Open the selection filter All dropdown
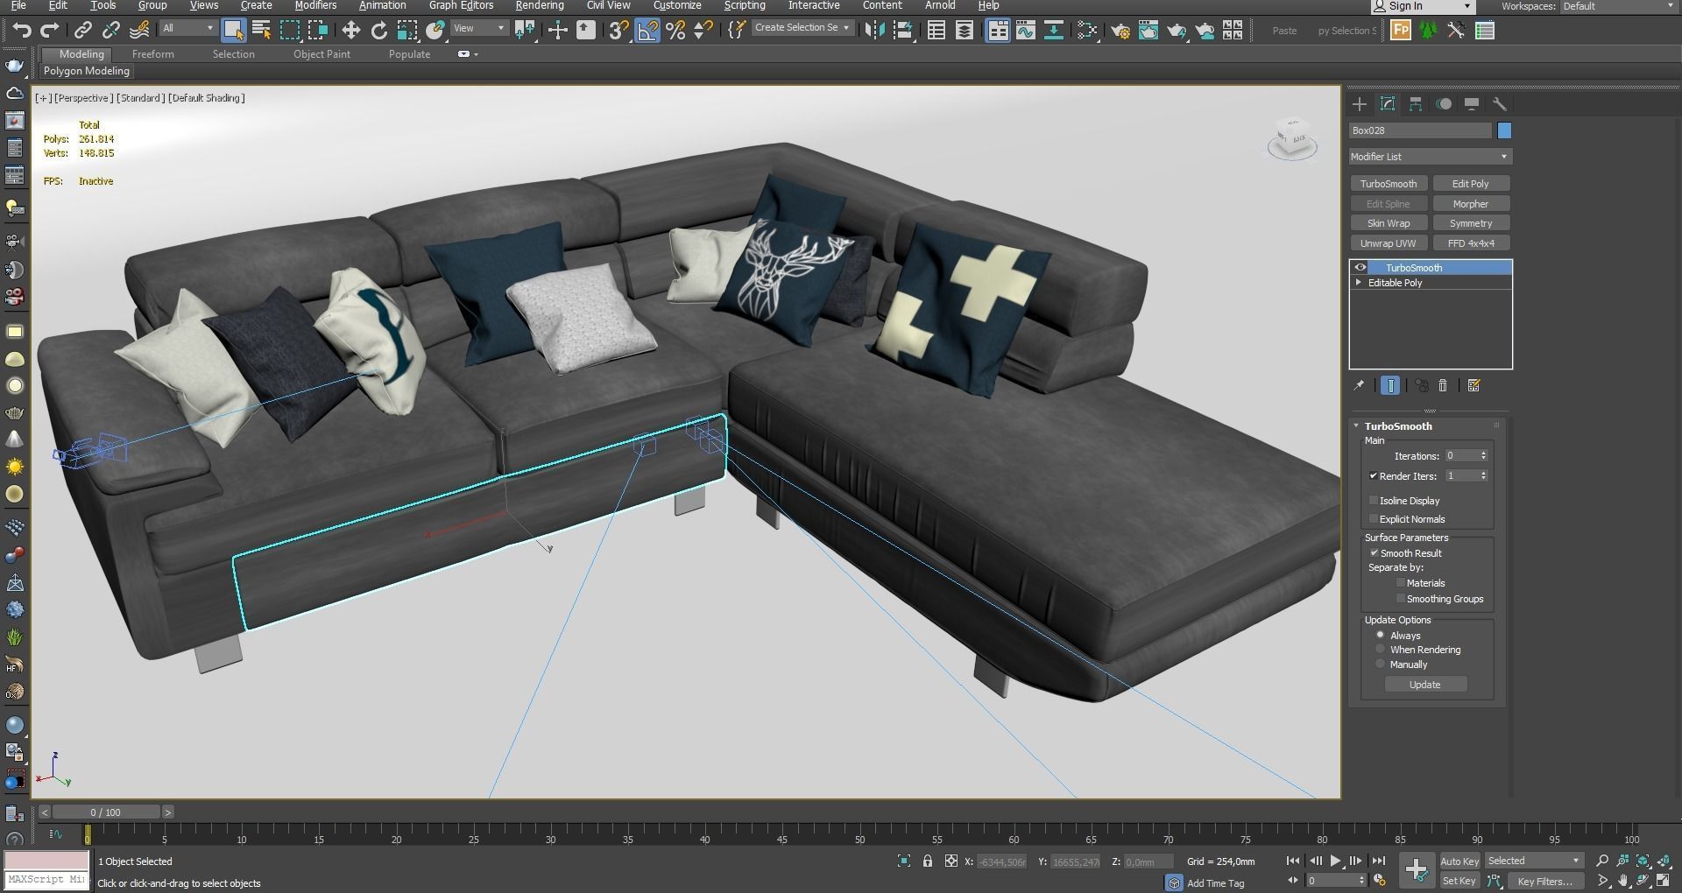The height and width of the screenshot is (893, 1682). pos(187,28)
